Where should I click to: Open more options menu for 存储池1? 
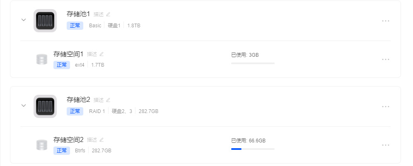386,21
